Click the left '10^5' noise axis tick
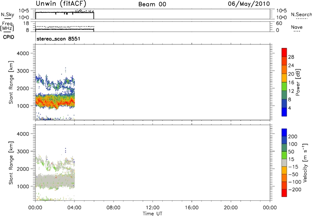 24,11
